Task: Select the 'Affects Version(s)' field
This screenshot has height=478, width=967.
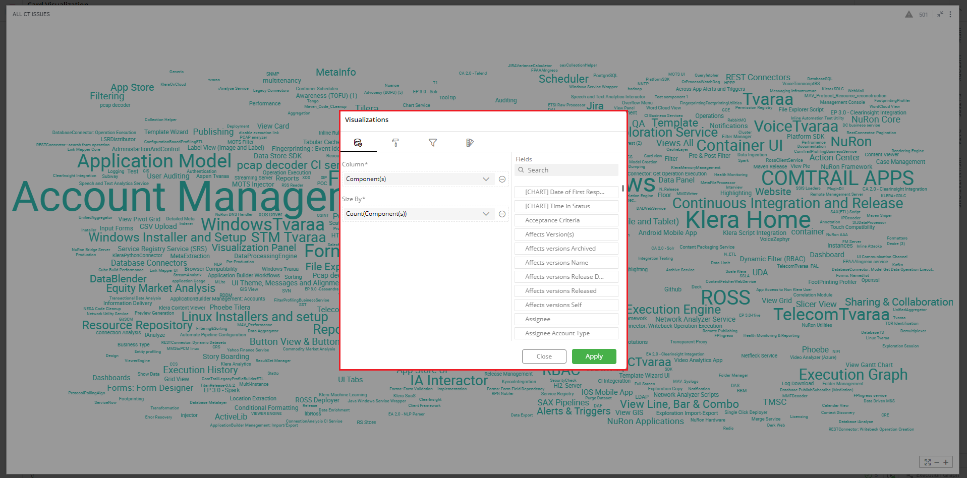Action: tap(566, 234)
